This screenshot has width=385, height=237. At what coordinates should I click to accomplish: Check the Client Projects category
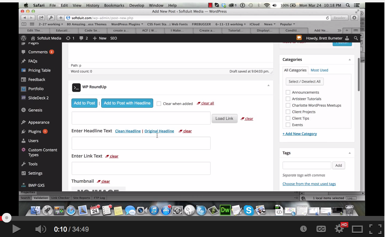[288, 112]
